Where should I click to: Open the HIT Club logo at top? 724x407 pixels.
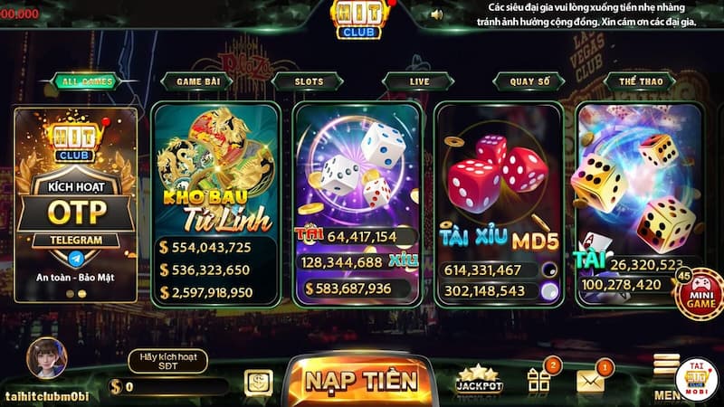360,19
